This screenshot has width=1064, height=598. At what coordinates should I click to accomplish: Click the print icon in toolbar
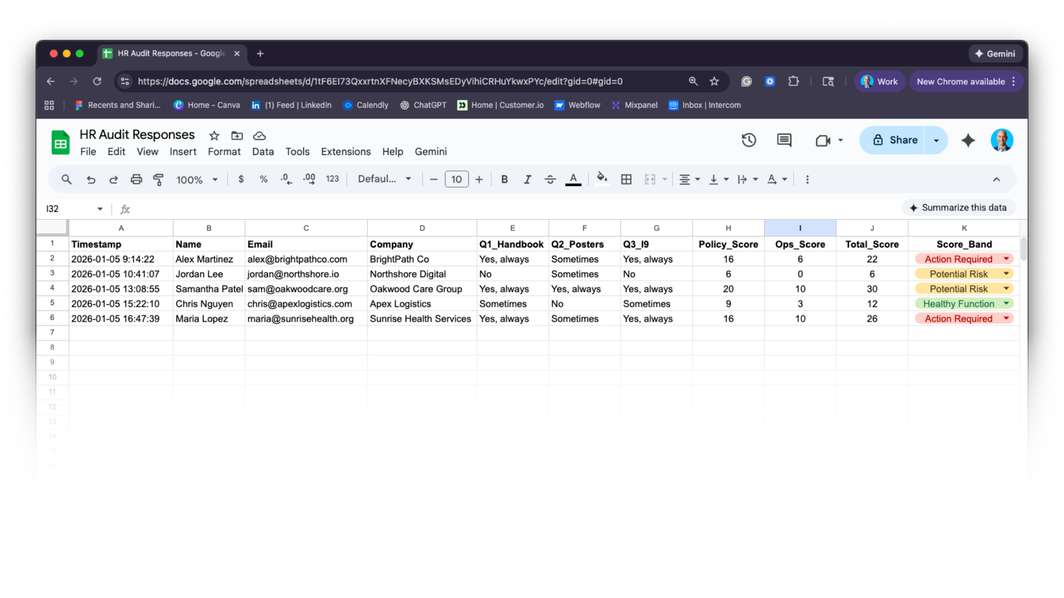(x=136, y=179)
